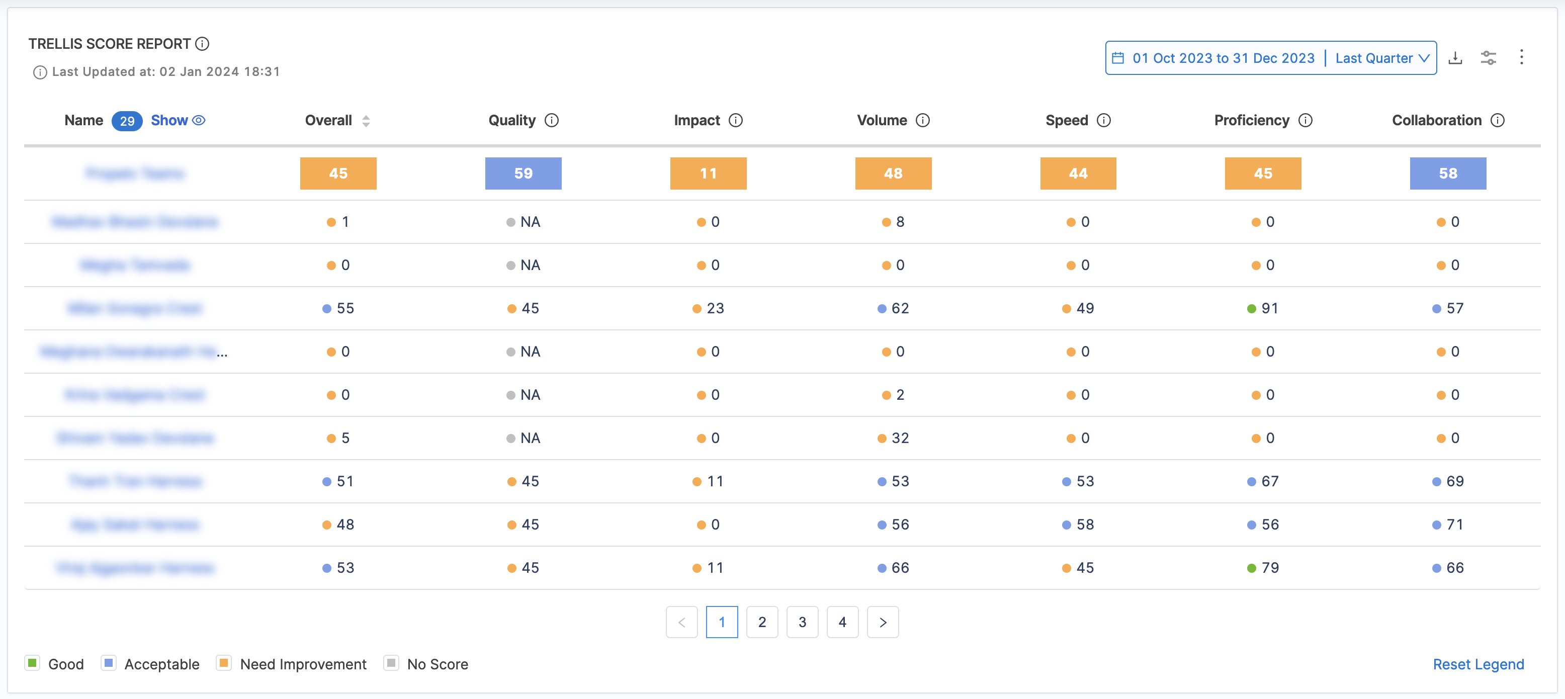Screen dimensions: 1565x699
Task: Click the Reset Legend link
Action: 1478,664
